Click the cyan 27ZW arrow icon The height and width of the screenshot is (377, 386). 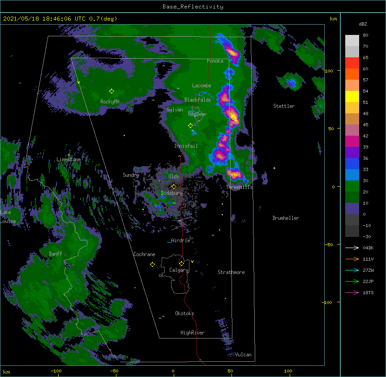[352, 270]
